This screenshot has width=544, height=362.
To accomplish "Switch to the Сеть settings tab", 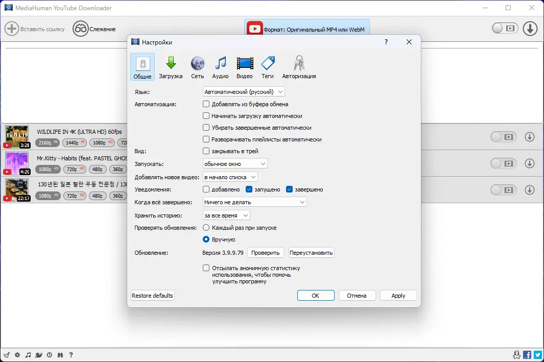I will [197, 67].
